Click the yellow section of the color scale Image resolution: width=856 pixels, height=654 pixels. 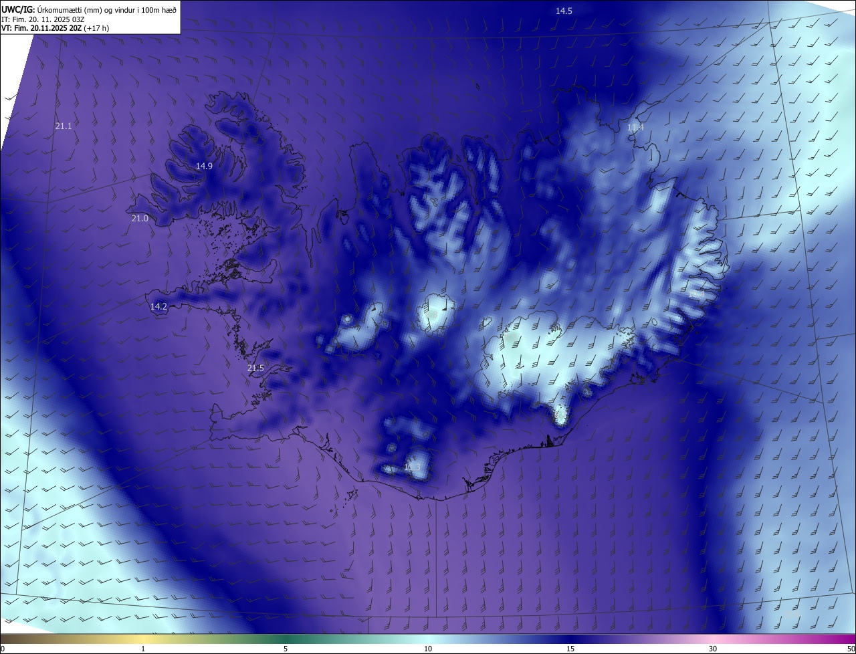click(x=143, y=639)
